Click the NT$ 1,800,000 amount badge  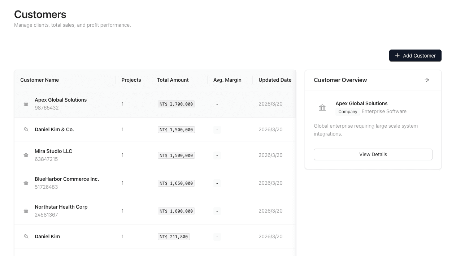click(176, 211)
